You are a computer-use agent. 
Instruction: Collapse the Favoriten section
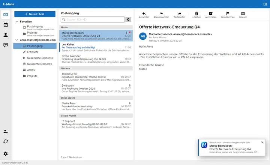click(17, 21)
